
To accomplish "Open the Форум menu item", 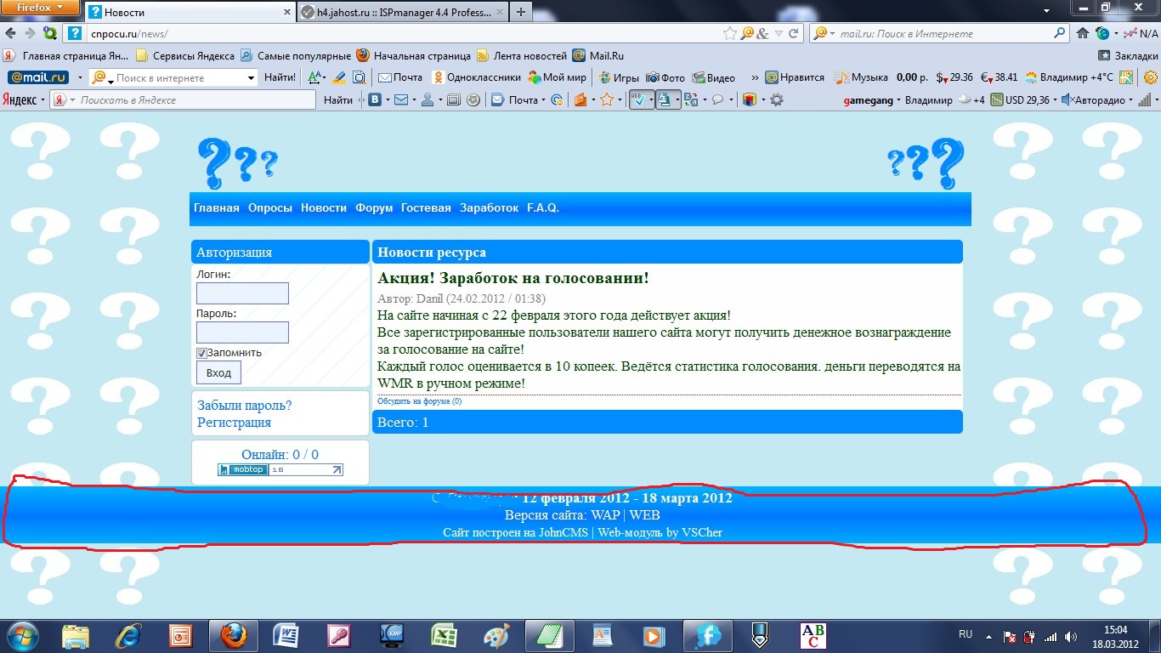I will 374,208.
